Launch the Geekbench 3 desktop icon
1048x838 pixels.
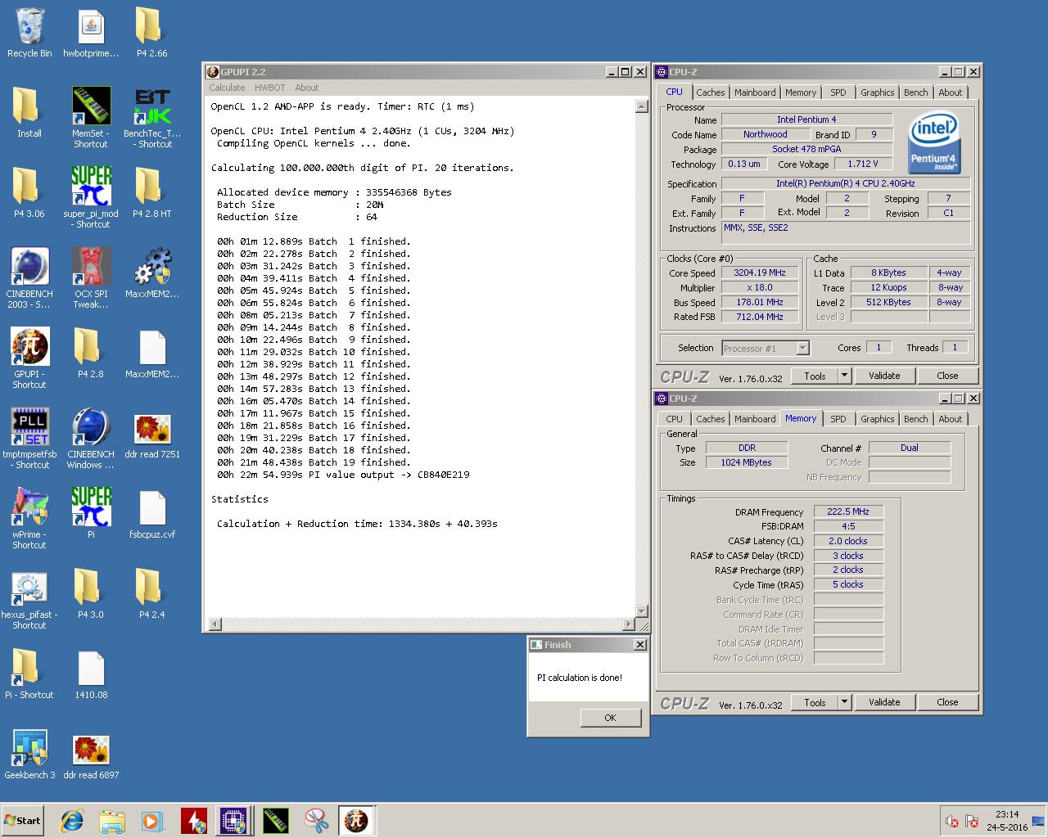[x=29, y=755]
